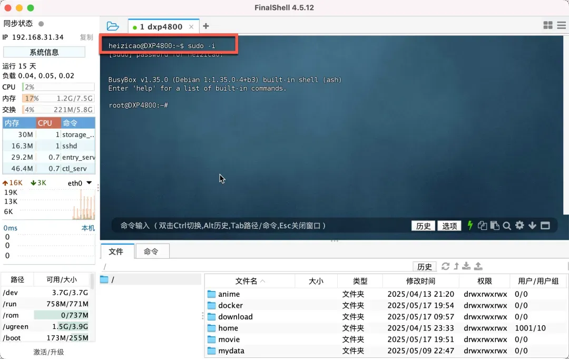Image resolution: width=569 pixels, height=359 pixels.
Task: Open terminal settings gear icon
Action: click(x=519, y=226)
